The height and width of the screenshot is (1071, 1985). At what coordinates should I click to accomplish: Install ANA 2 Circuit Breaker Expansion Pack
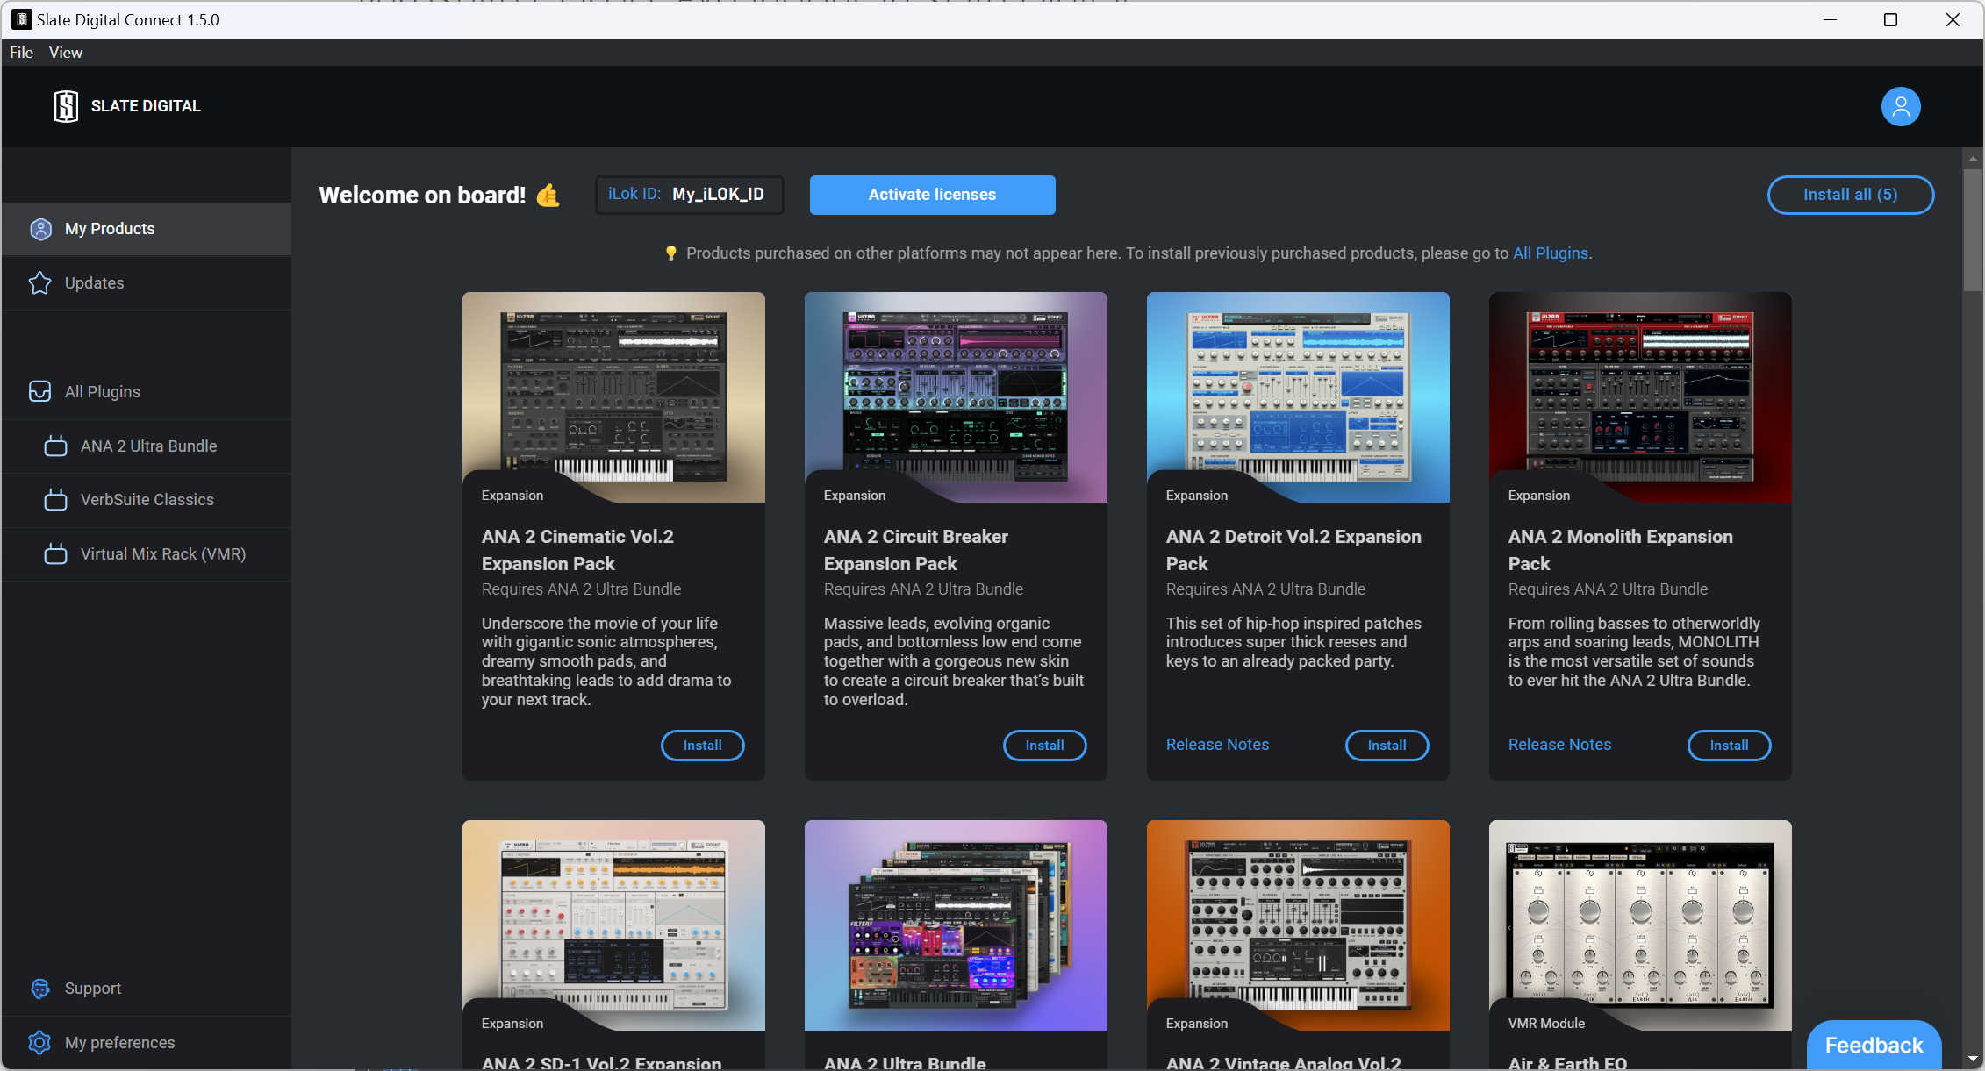coord(1044,745)
